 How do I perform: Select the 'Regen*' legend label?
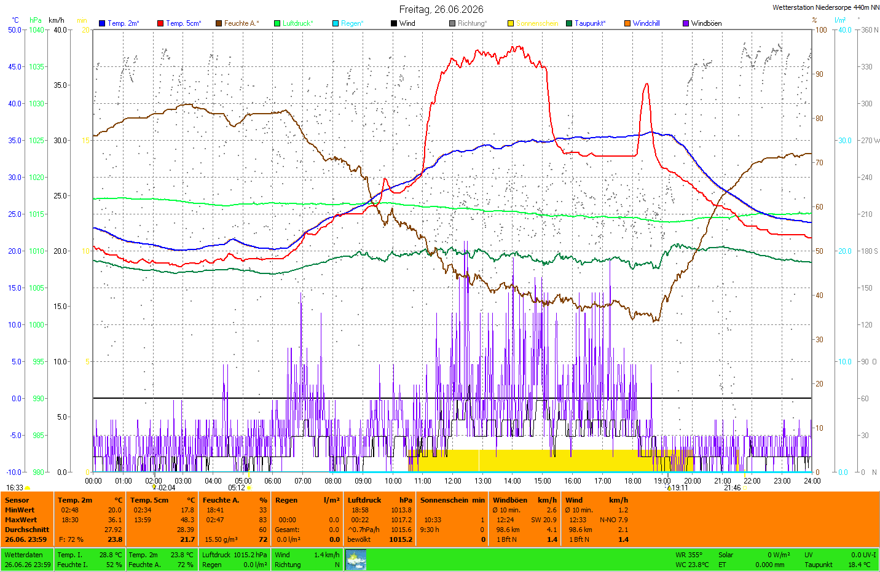pyautogui.click(x=353, y=23)
